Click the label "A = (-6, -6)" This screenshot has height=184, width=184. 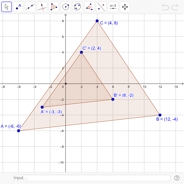[11, 126]
